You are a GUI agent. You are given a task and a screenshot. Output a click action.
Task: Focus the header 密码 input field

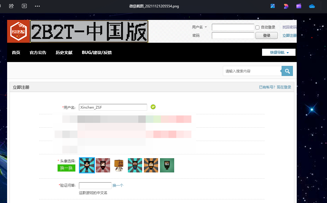click(x=233, y=36)
